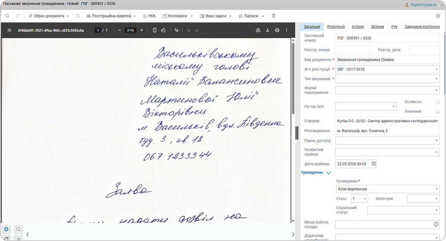Screen dimensions: 446x241
Task: Rotate the PDF page counterclockwise
Action: 163,30
